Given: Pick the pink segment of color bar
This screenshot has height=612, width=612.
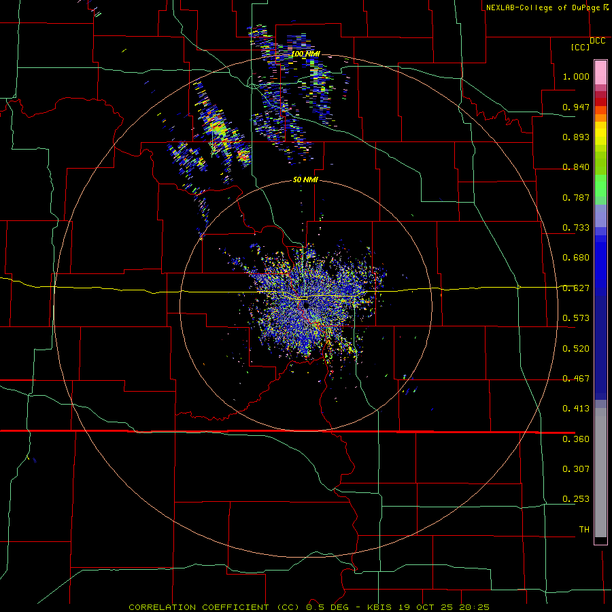Looking at the screenshot, I should click(600, 72).
